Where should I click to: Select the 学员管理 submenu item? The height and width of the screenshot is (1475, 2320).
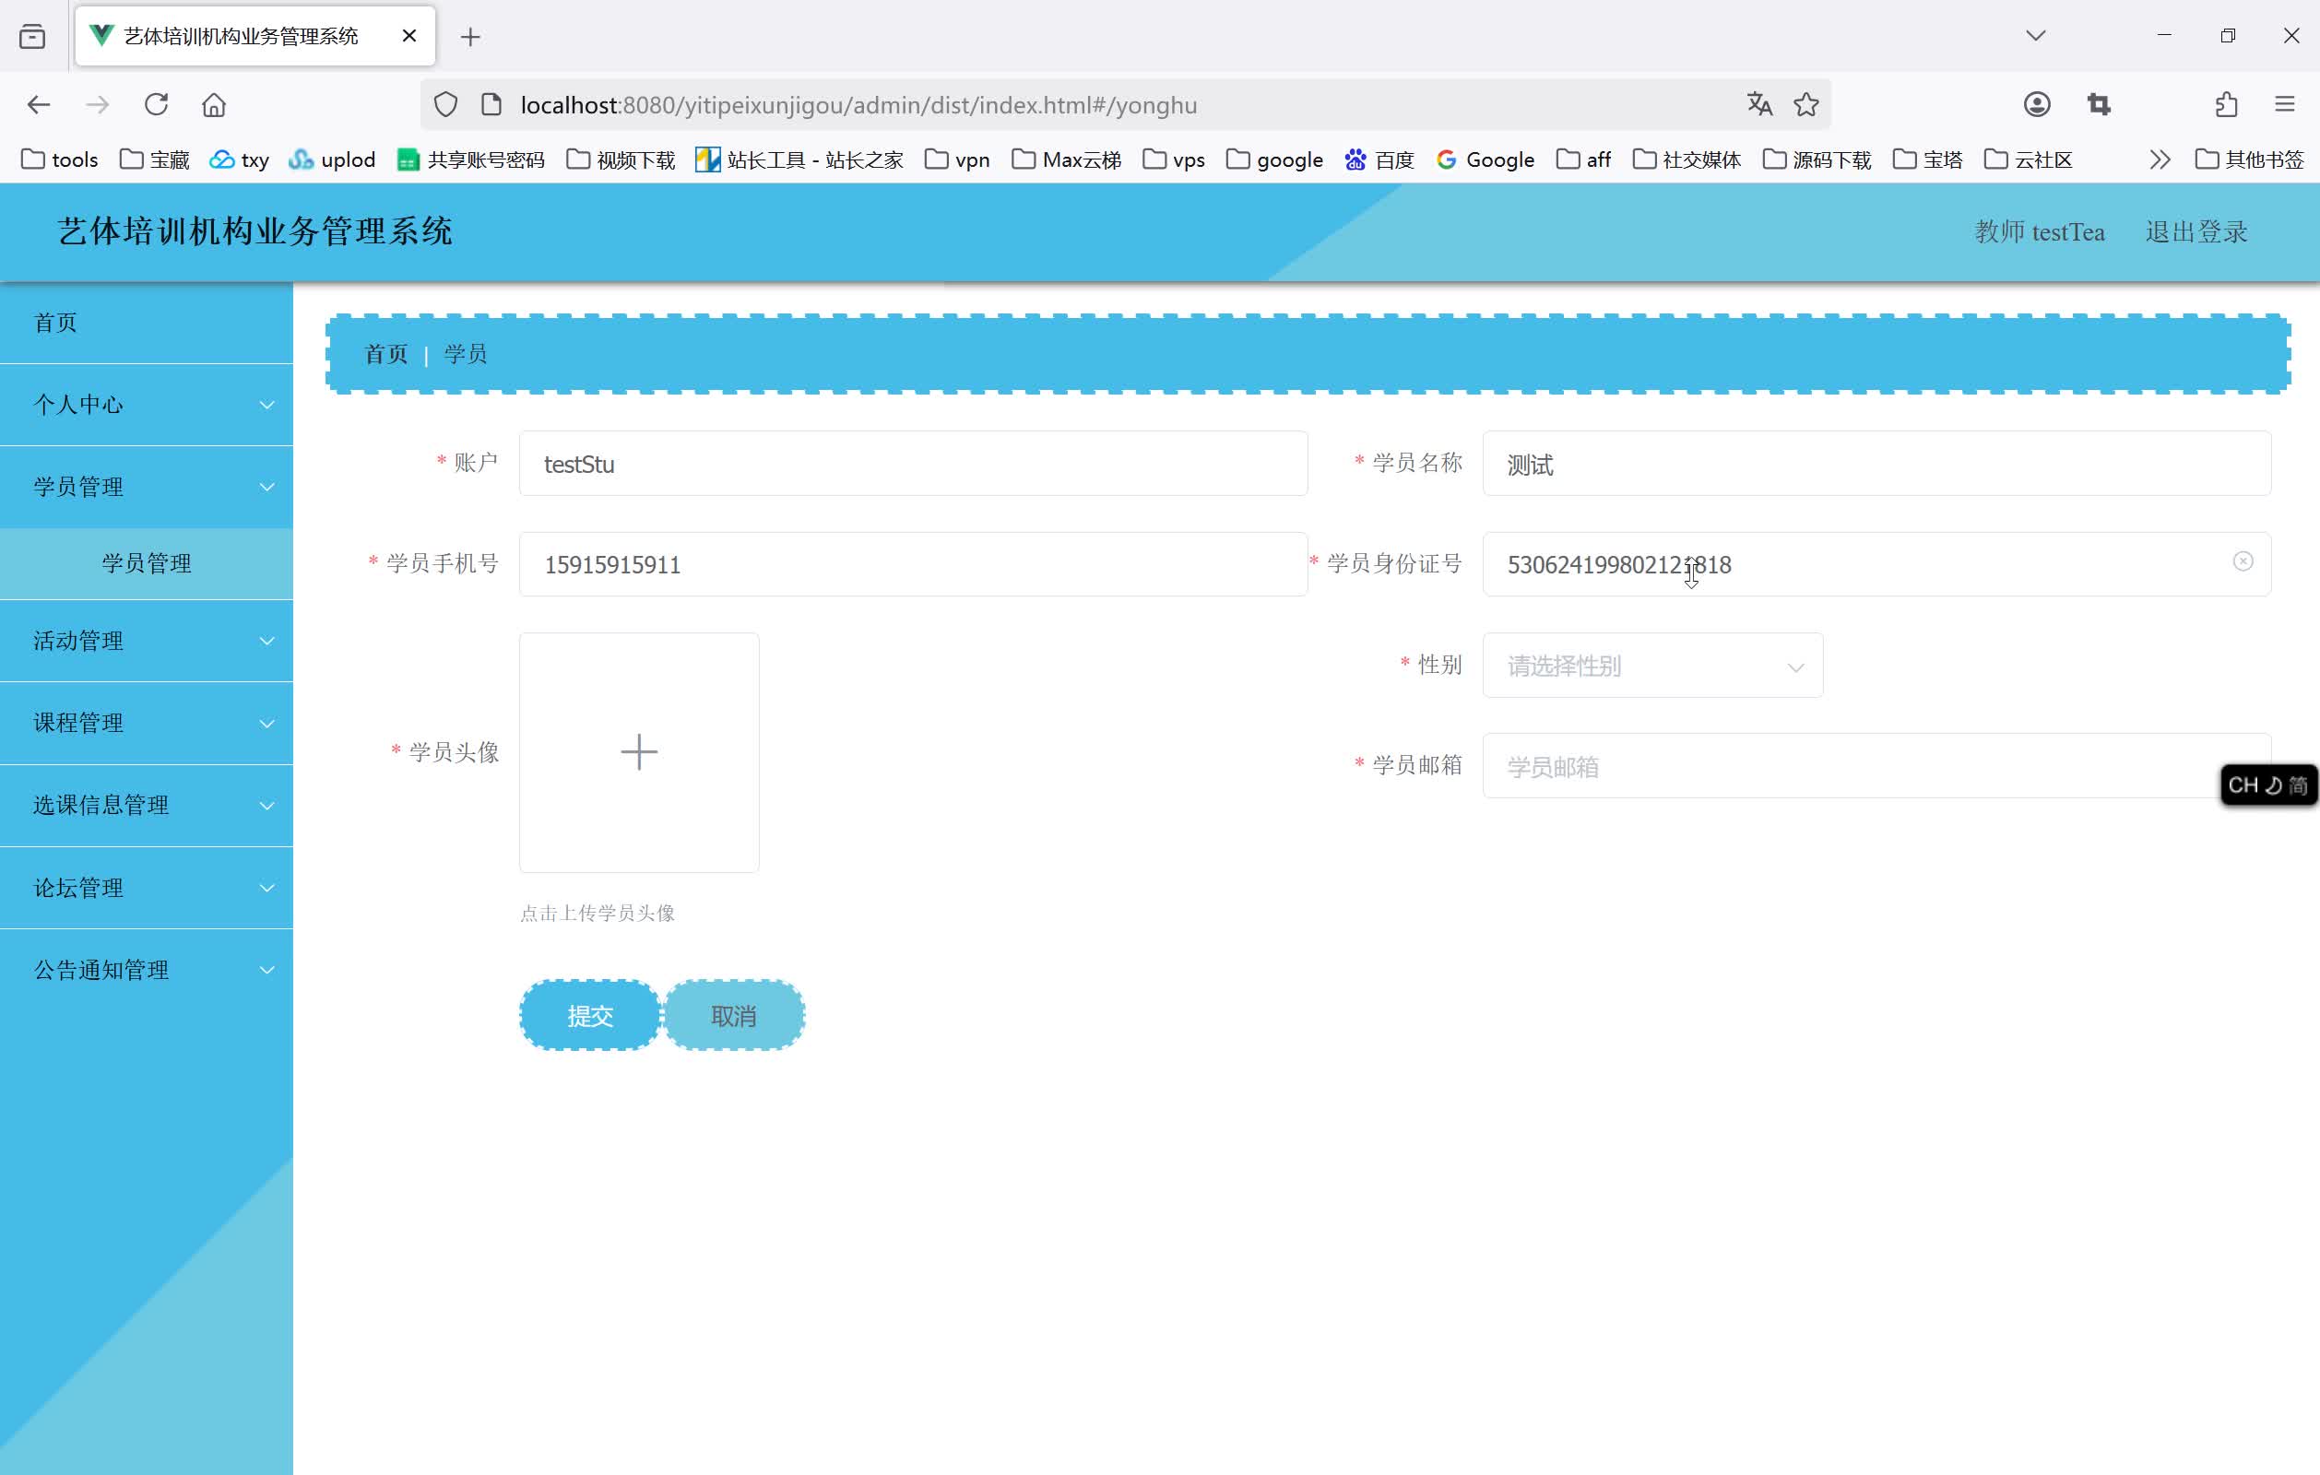click(x=147, y=563)
